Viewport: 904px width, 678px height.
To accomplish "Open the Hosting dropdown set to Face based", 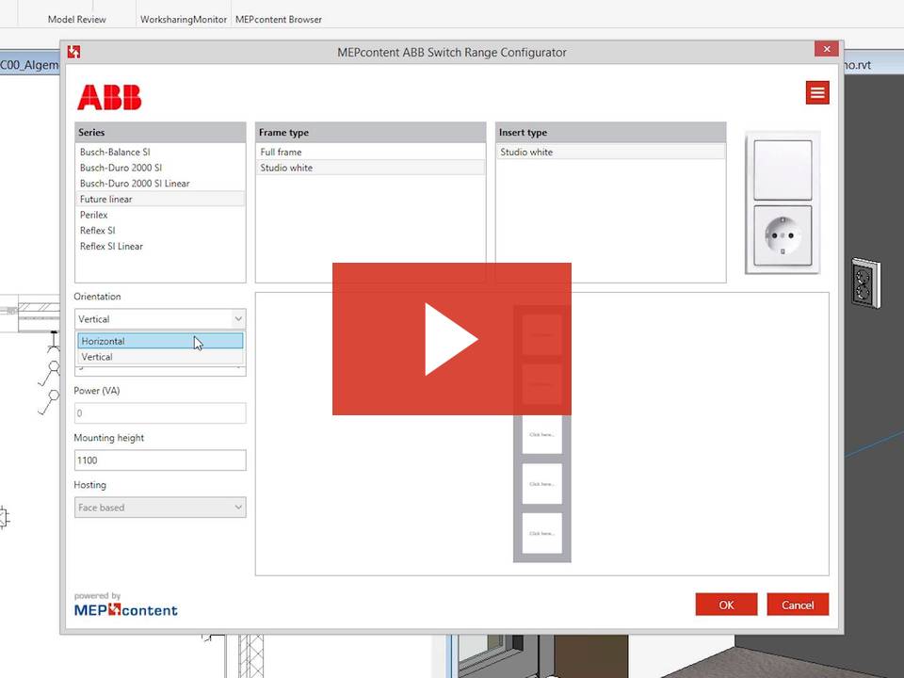I will (160, 508).
